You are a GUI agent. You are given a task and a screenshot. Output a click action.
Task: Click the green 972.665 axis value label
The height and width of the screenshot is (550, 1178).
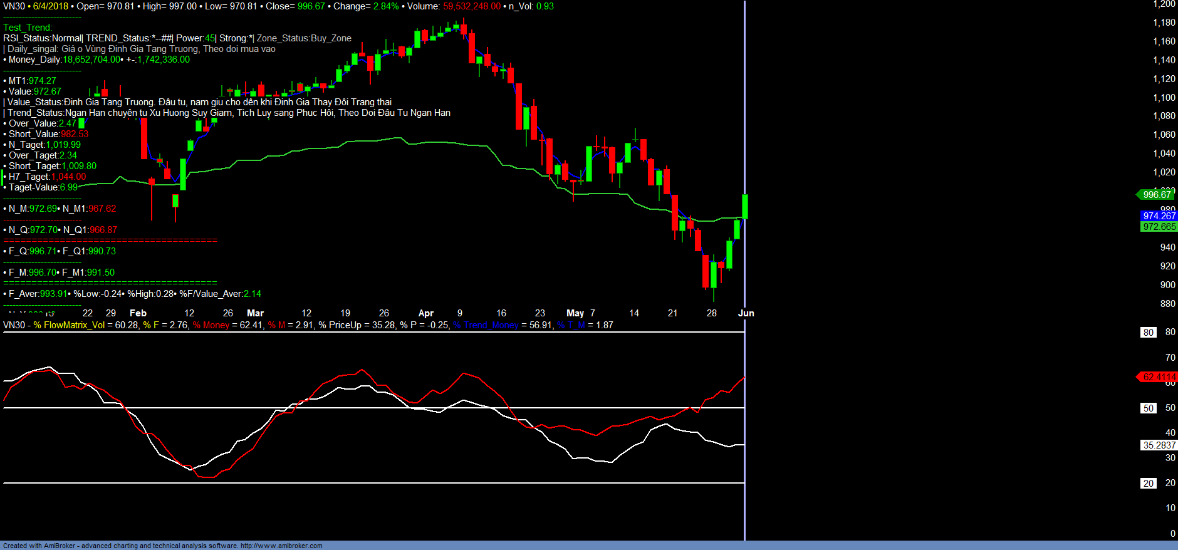click(x=1159, y=227)
